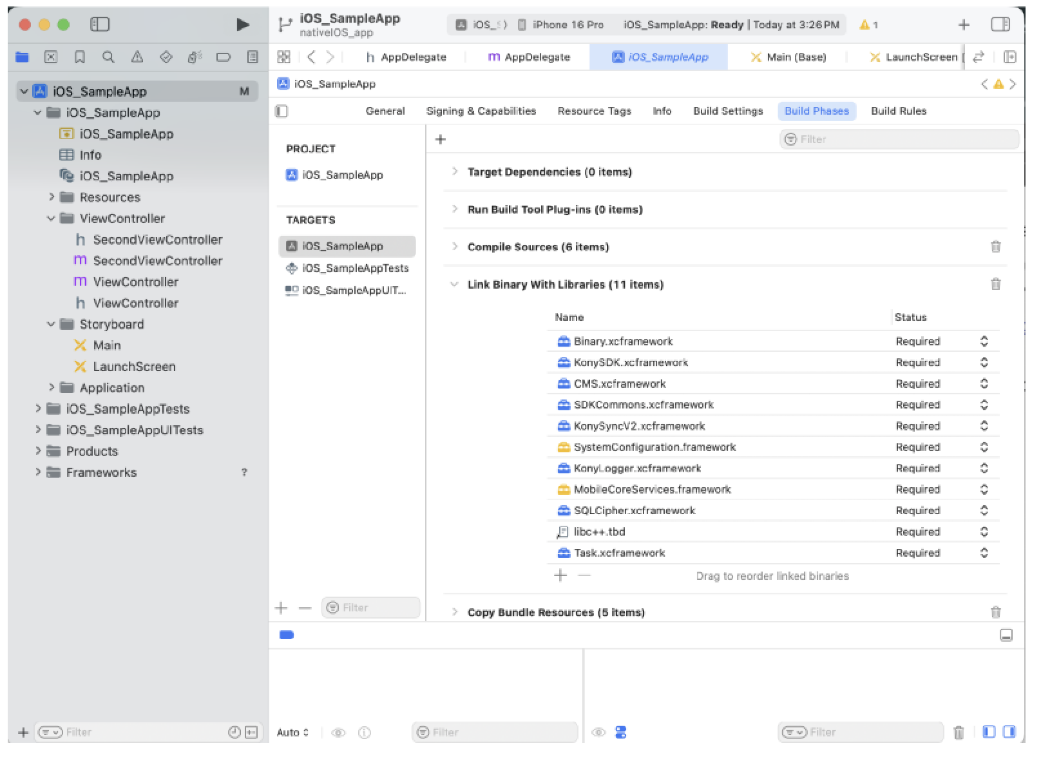The width and height of the screenshot is (1041, 759).
Task: Open the Test navigator diamond icon
Action: 166,57
